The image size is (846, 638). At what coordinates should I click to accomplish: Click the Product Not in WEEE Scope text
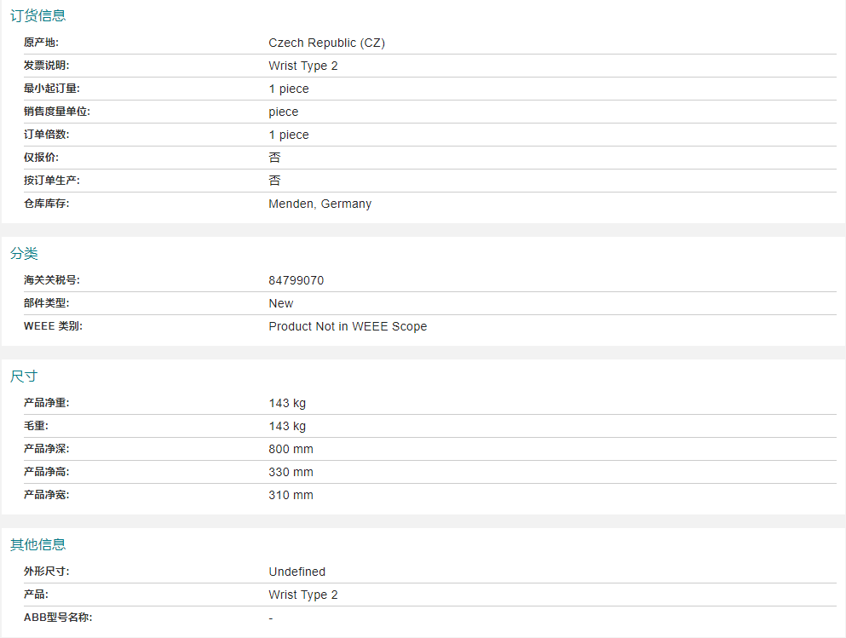tap(348, 326)
